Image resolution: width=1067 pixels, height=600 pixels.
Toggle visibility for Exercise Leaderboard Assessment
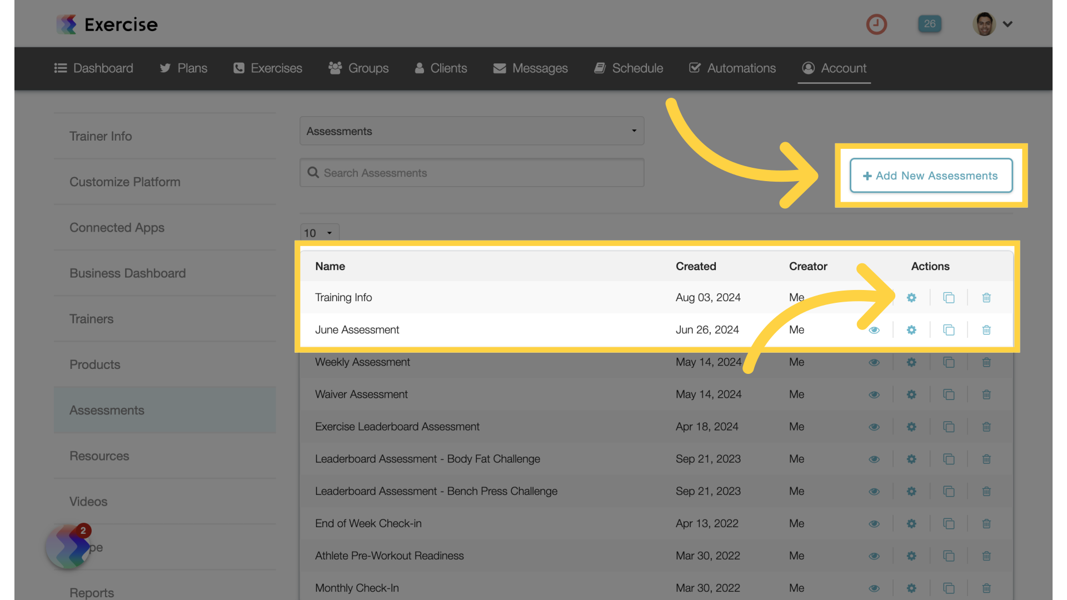874,426
